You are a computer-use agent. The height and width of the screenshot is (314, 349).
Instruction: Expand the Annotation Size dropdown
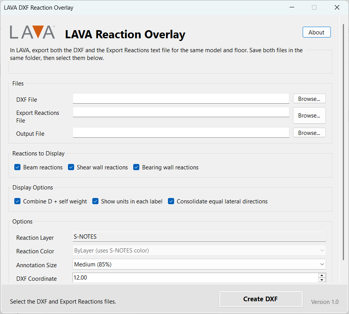coord(199,264)
